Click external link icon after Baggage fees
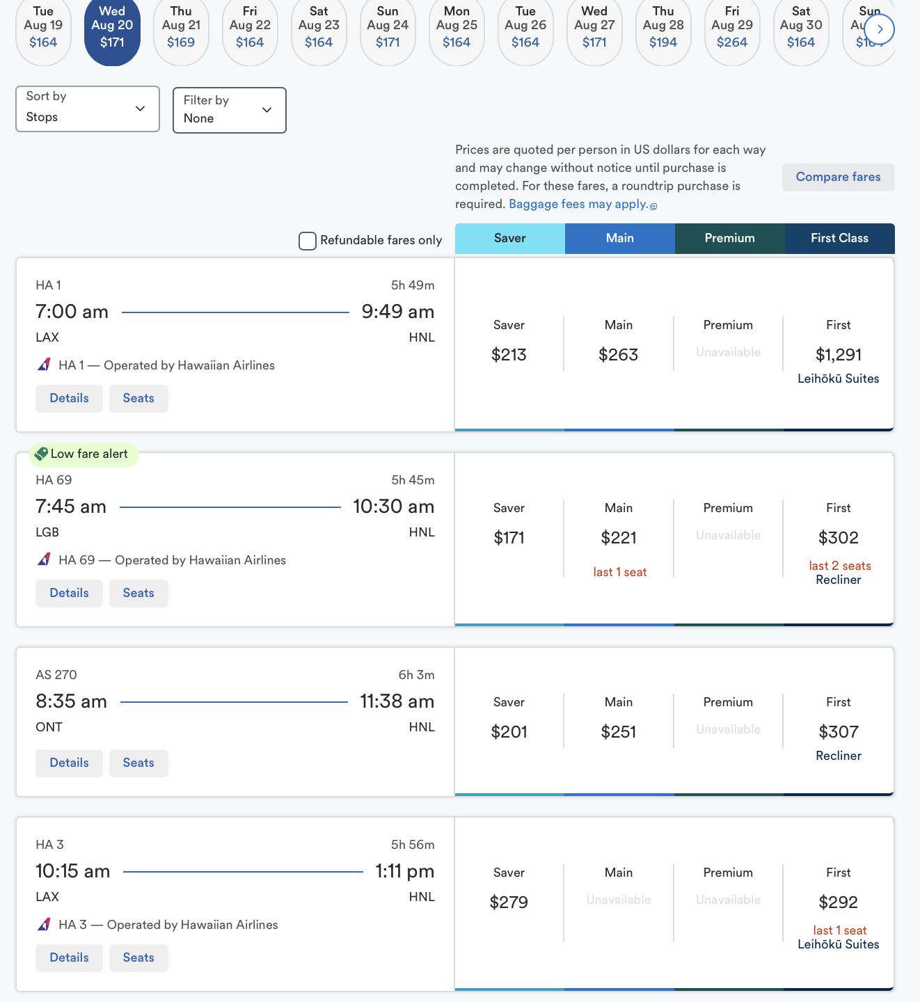The image size is (920, 1002). point(653,205)
